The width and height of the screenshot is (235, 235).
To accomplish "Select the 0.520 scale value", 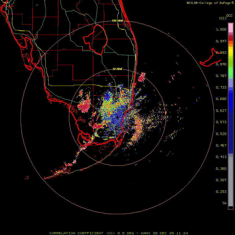I will pyautogui.click(x=221, y=134).
